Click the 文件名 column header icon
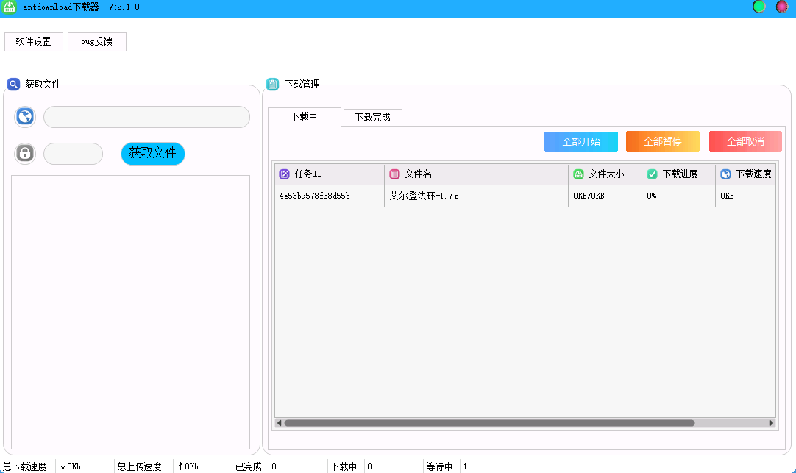The image size is (796, 473). coord(394,174)
